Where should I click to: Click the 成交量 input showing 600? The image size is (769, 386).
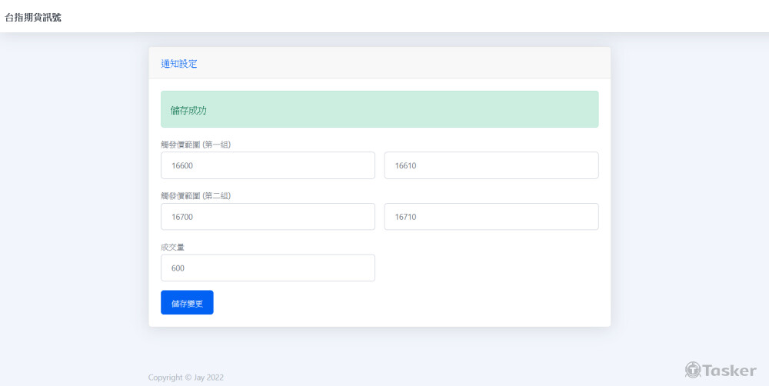[268, 268]
